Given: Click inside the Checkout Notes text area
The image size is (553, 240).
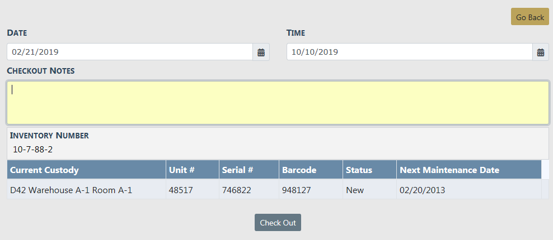Looking at the screenshot, I should [278, 103].
